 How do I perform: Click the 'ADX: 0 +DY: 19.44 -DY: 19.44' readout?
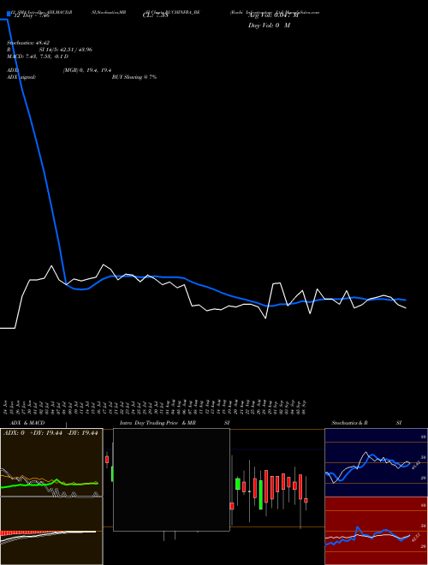tap(51, 433)
